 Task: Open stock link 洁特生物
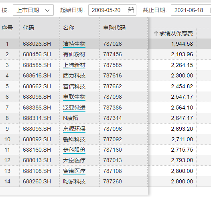click(x=74, y=44)
